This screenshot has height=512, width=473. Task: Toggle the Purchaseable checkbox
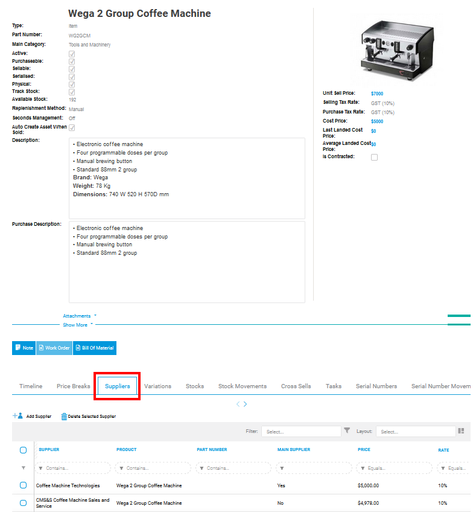coord(72,62)
